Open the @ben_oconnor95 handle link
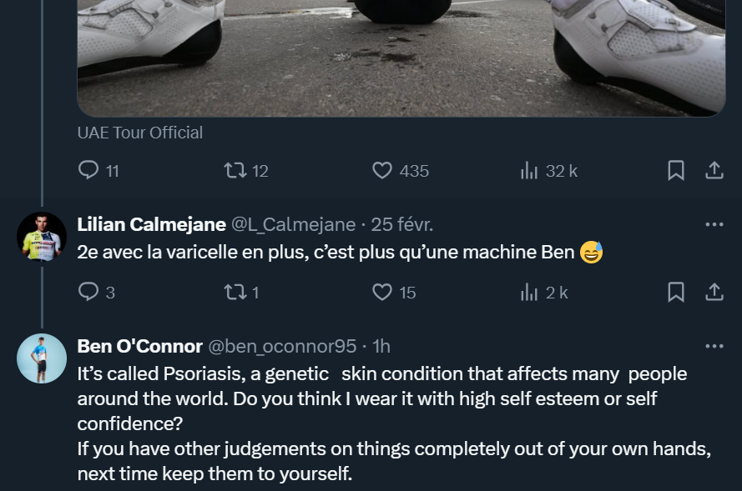Image resolution: width=742 pixels, height=491 pixels. tap(282, 346)
